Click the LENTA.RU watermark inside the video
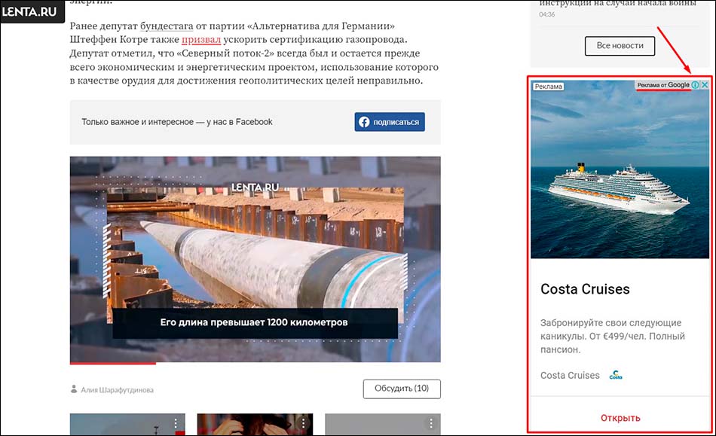Viewport: 716px width, 436px height. (255, 187)
